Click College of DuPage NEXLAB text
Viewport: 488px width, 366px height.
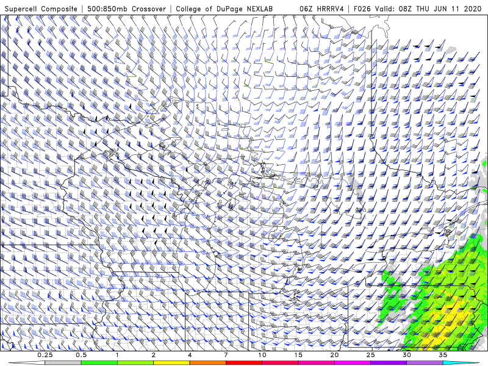[x=224, y=9]
